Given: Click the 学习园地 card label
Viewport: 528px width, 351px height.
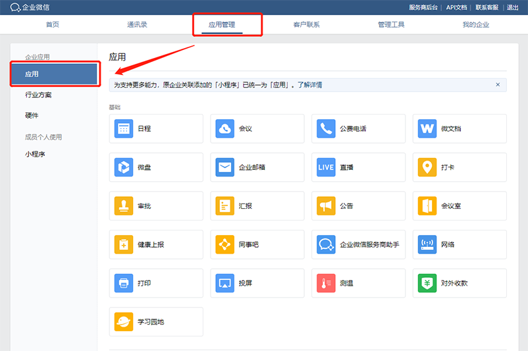Looking at the screenshot, I should [x=151, y=321].
